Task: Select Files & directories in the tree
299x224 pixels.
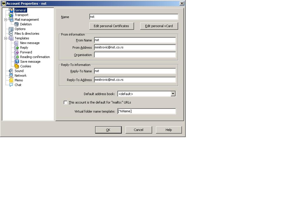Action: coord(27,34)
